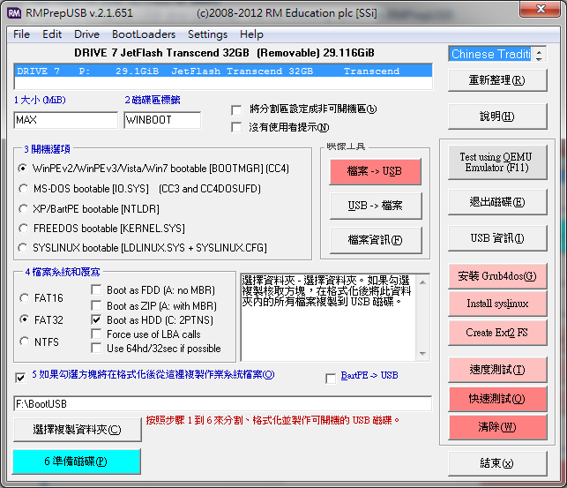Click the Install syslinux button
567x488 pixels.
[497, 304]
